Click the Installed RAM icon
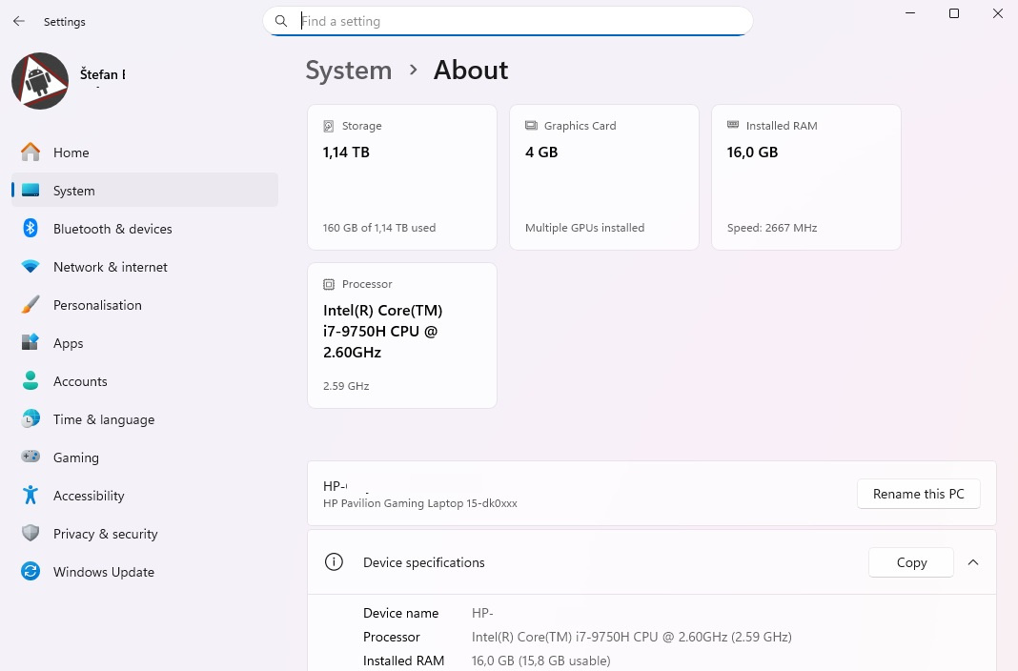The height and width of the screenshot is (671, 1018). pos(733,125)
